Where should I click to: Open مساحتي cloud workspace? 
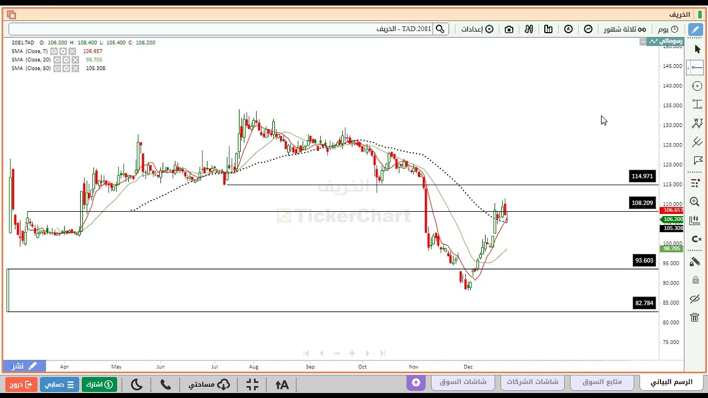(209, 384)
